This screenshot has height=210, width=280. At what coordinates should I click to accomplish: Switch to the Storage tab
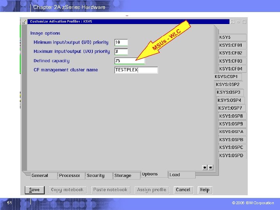click(127, 176)
